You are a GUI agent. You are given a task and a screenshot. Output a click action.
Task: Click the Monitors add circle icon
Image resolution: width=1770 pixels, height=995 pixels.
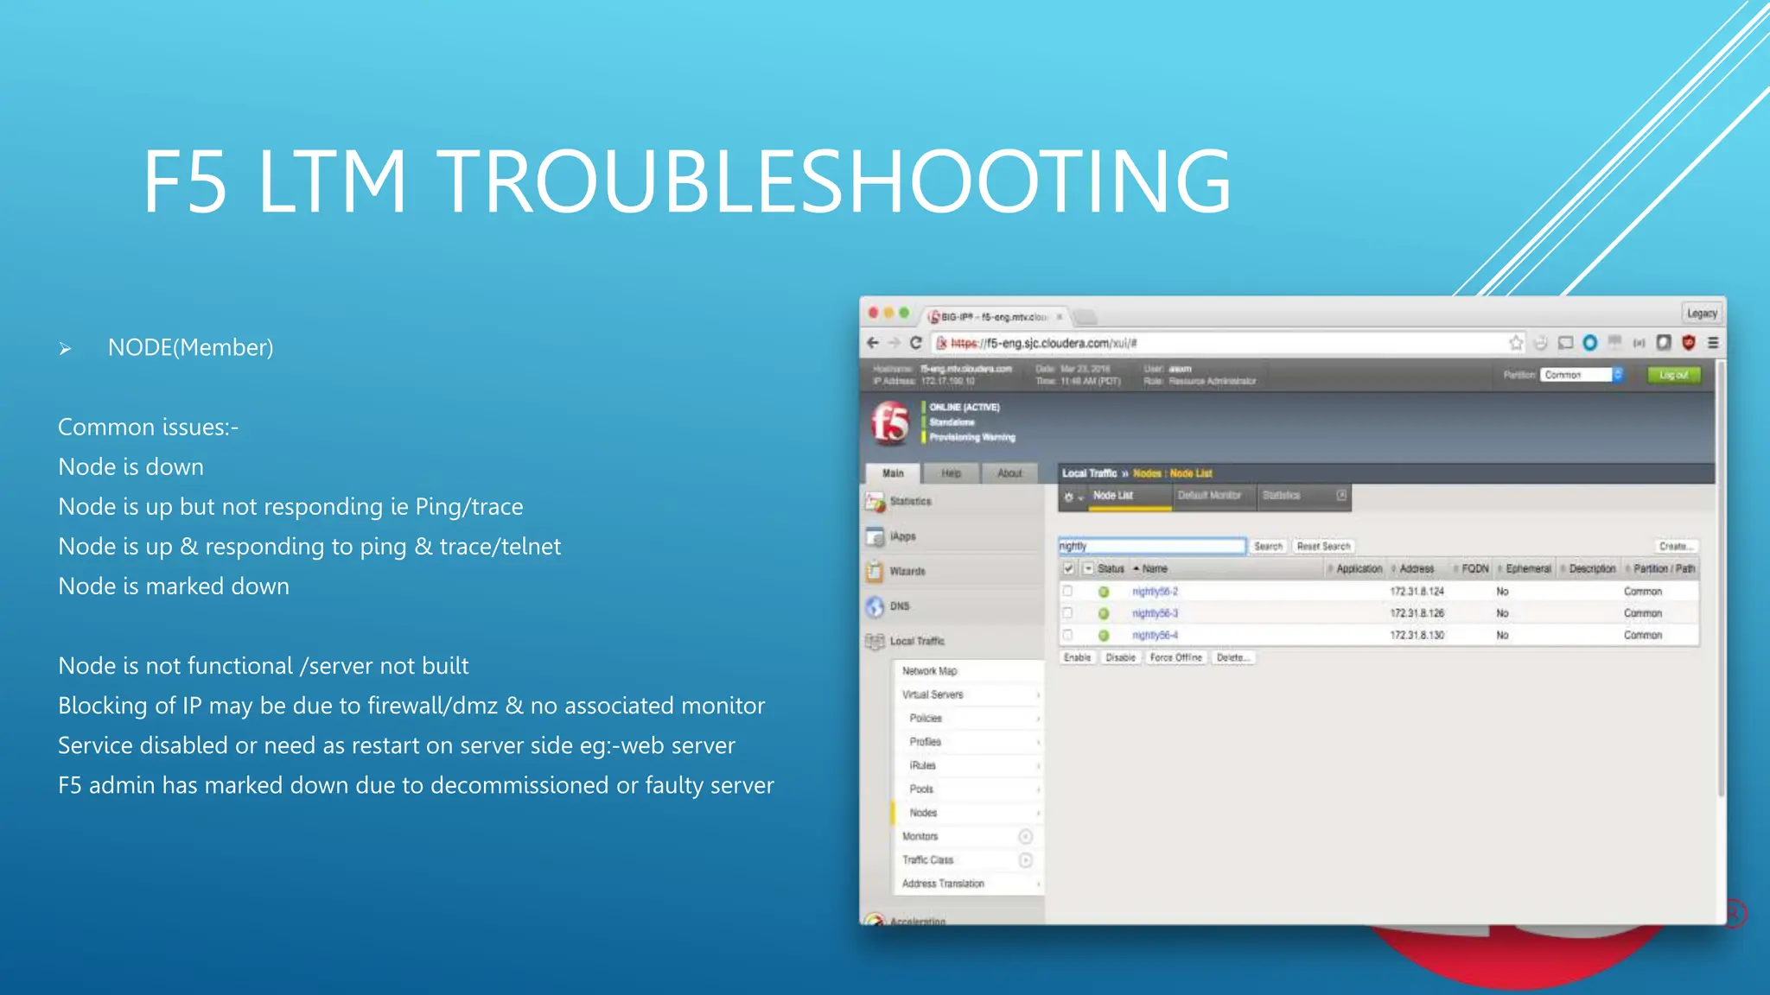coord(1025,836)
